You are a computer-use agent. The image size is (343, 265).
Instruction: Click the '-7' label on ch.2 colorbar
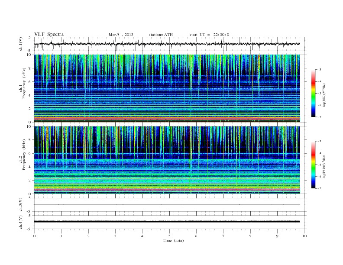(319, 188)
